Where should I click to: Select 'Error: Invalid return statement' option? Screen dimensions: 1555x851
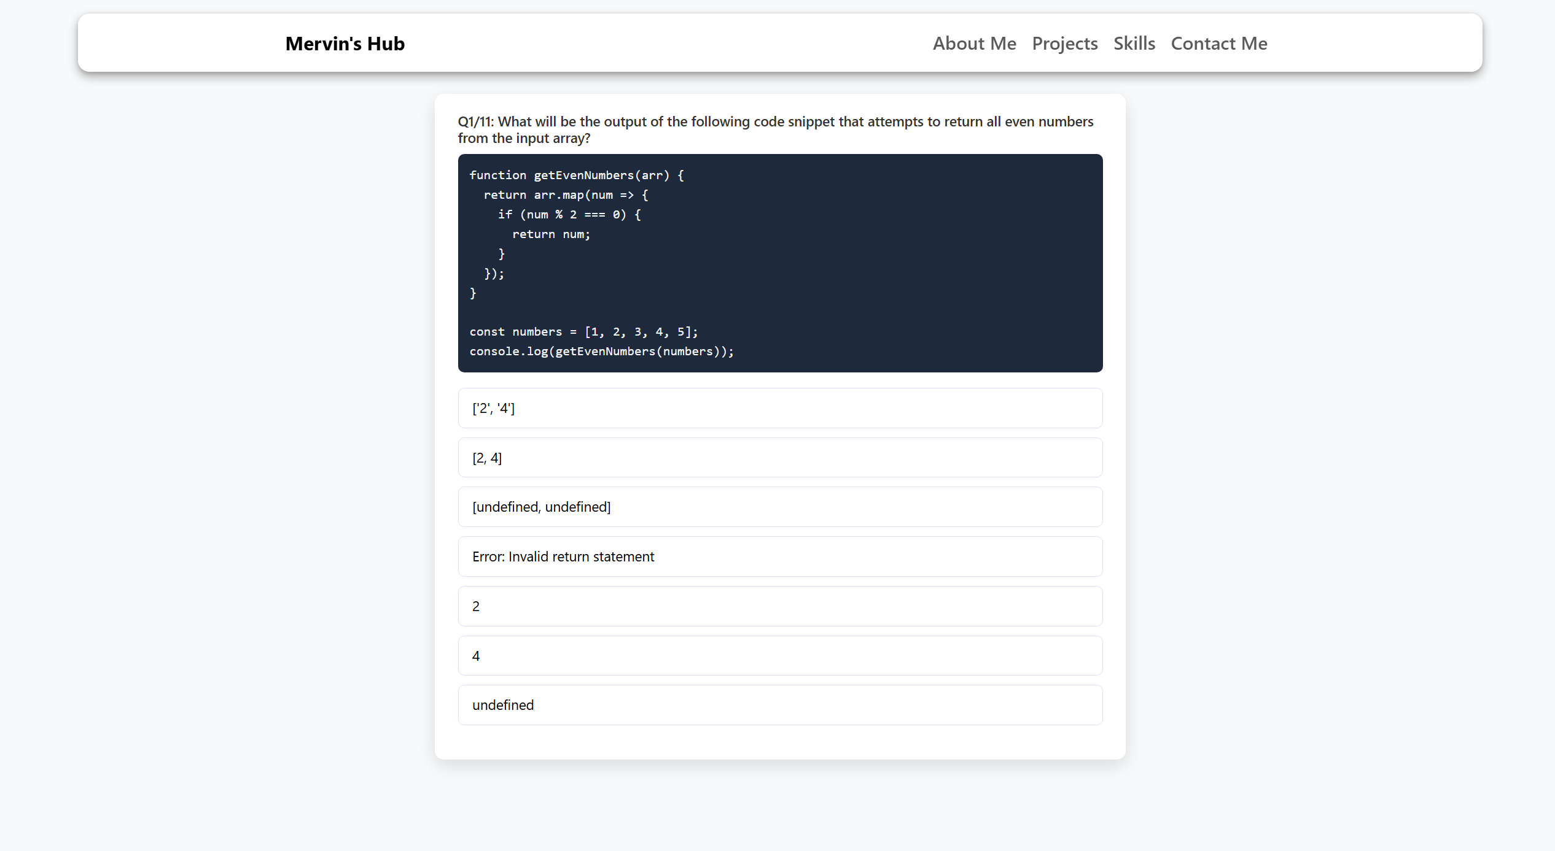[779, 556]
